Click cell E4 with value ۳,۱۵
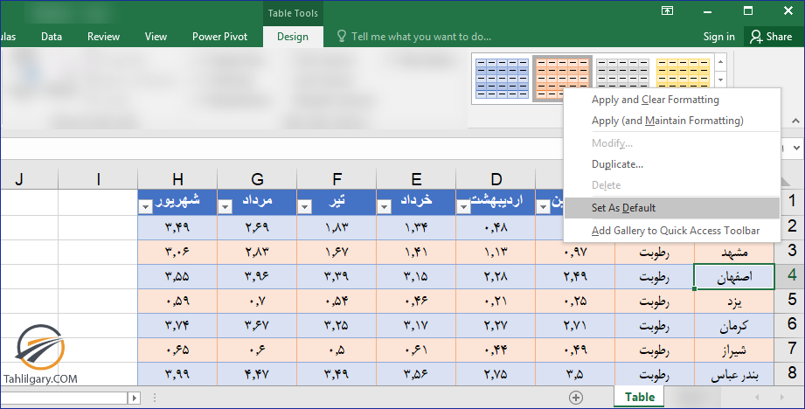This screenshot has height=409, width=805. pos(416,277)
